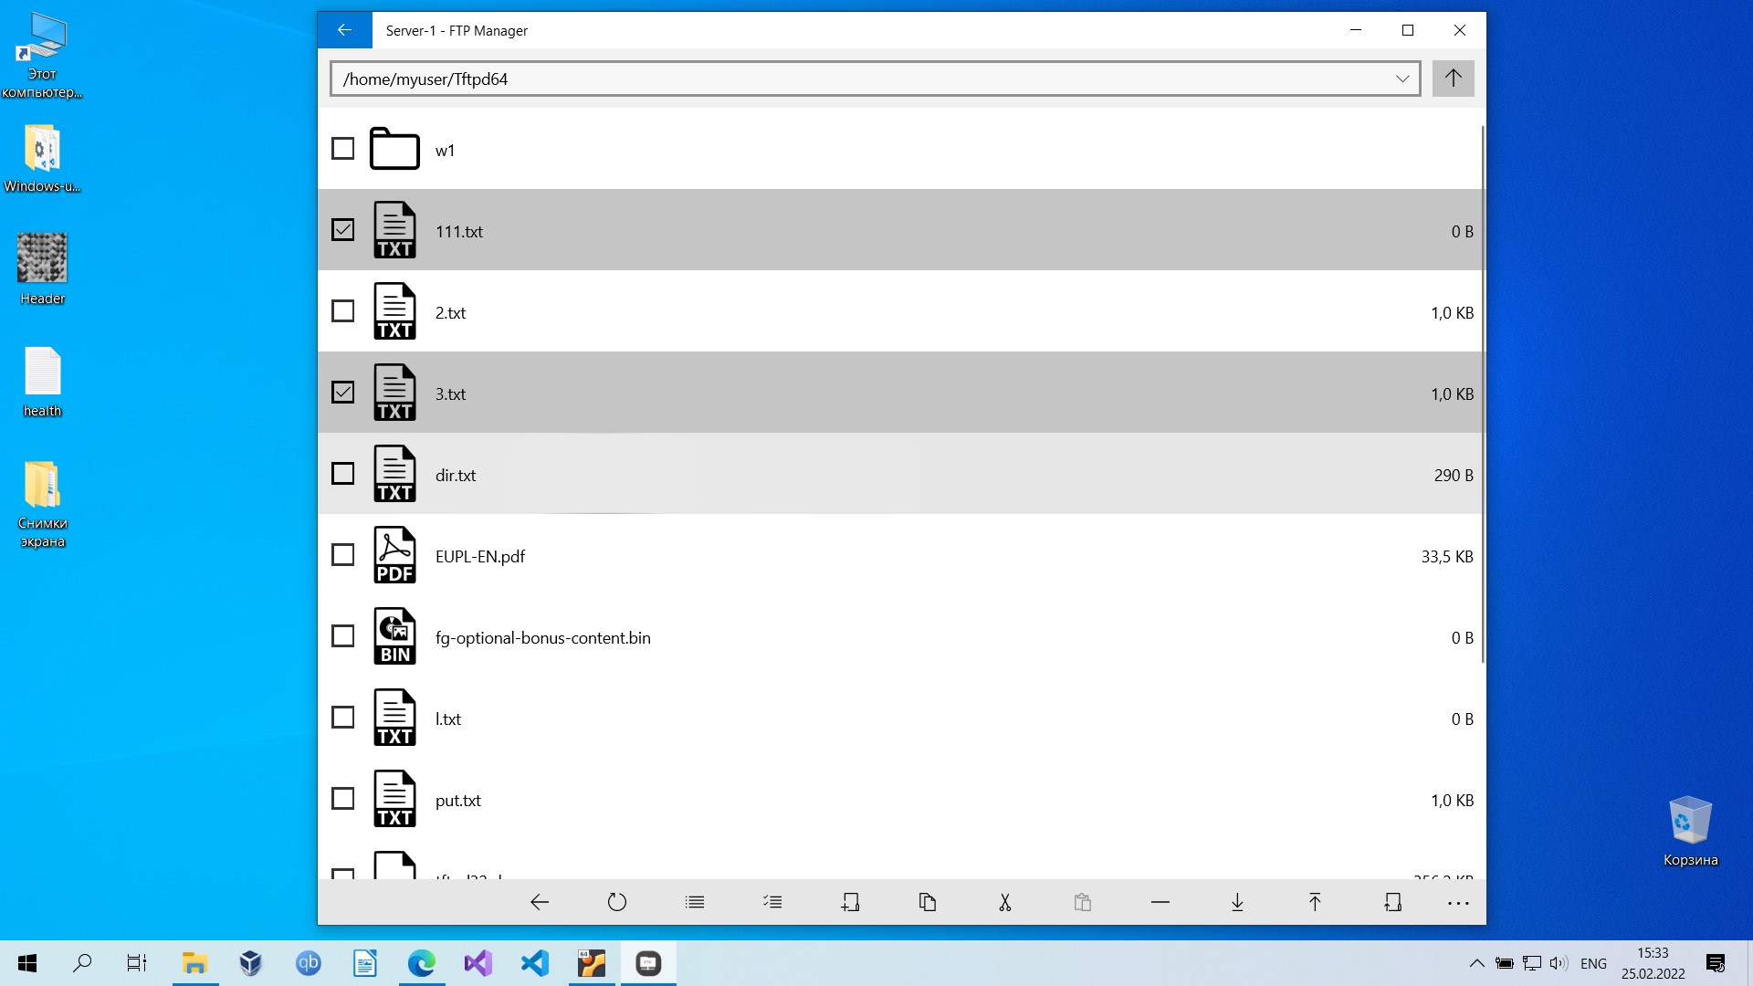Click the new folder icon
Screen dimensions: 1753x986
click(x=849, y=902)
